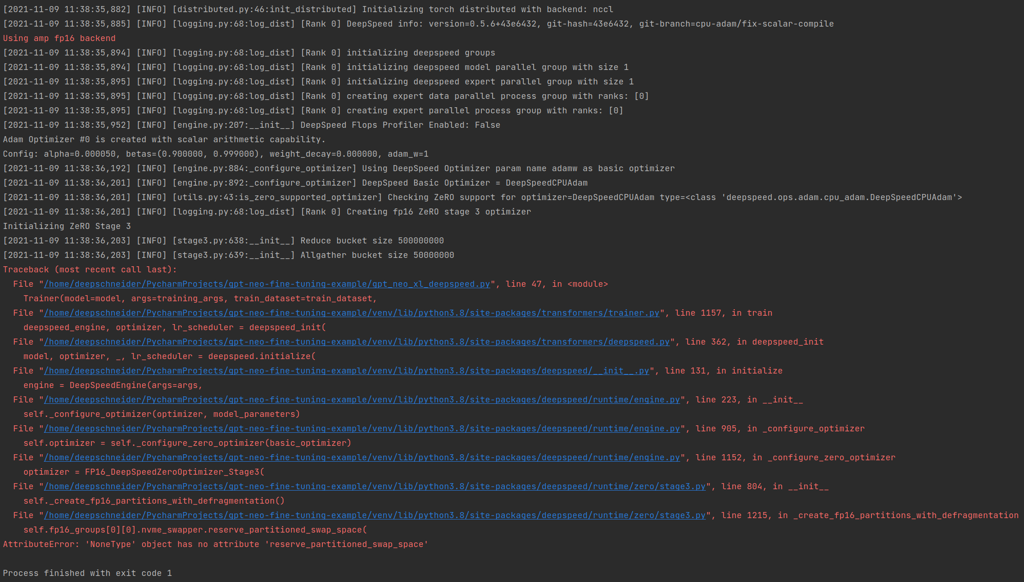The height and width of the screenshot is (582, 1024).
Task: Click Process finished with exit code 1
Action: pyautogui.click(x=87, y=573)
